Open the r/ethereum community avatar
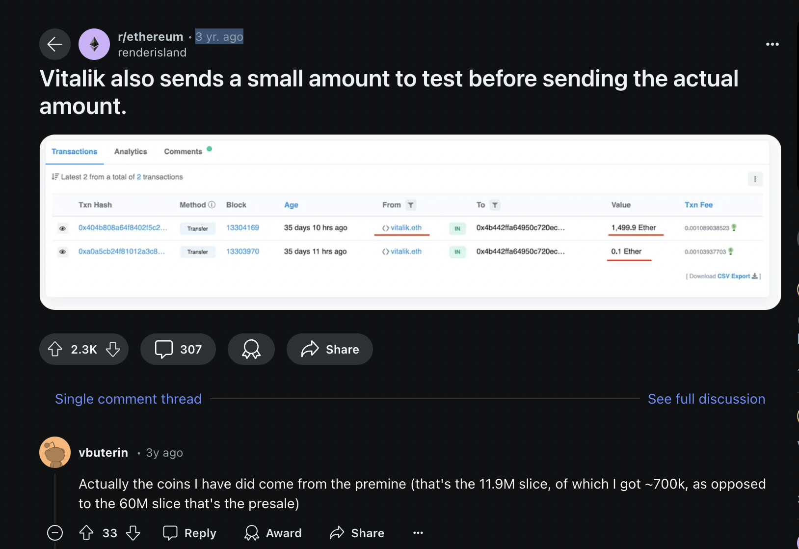The width and height of the screenshot is (799, 549). (94, 44)
